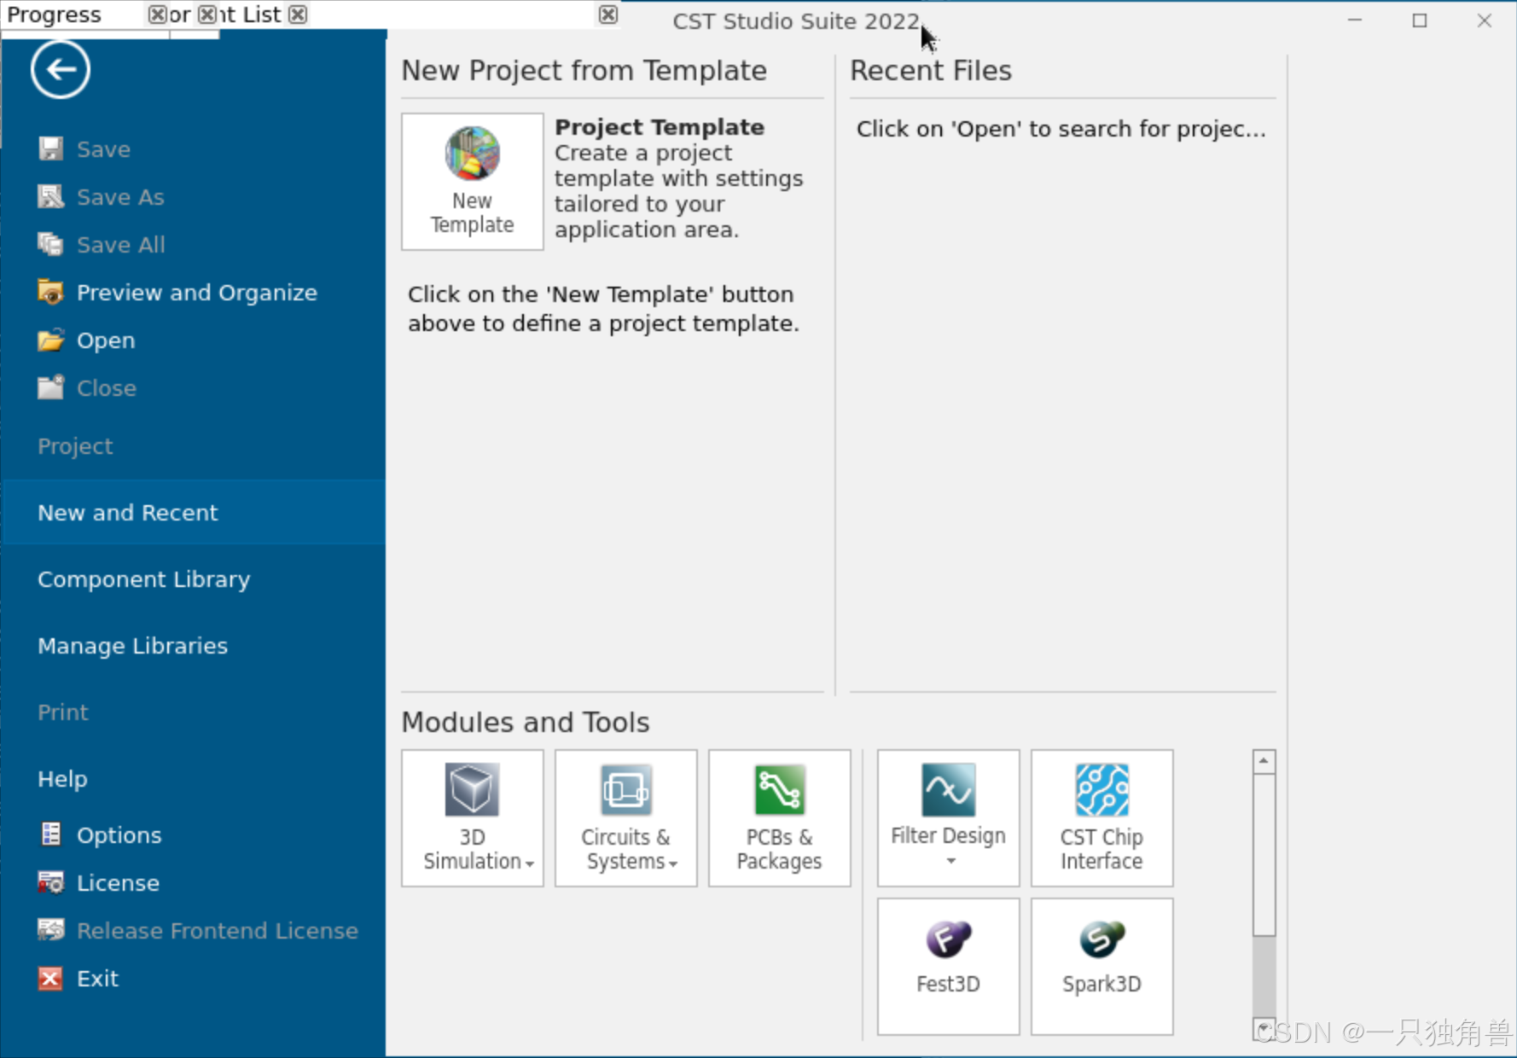Launch the Fest3D tool
The image size is (1517, 1058).
[x=948, y=967]
